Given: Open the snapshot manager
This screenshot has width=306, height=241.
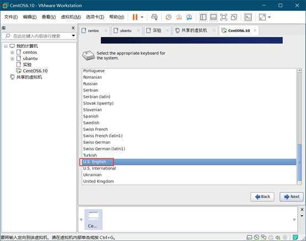Looking at the screenshot, I should click(189, 17).
